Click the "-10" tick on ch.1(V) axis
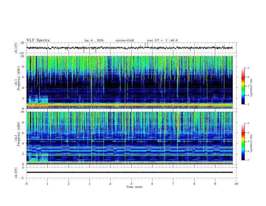 click(x=22, y=53)
